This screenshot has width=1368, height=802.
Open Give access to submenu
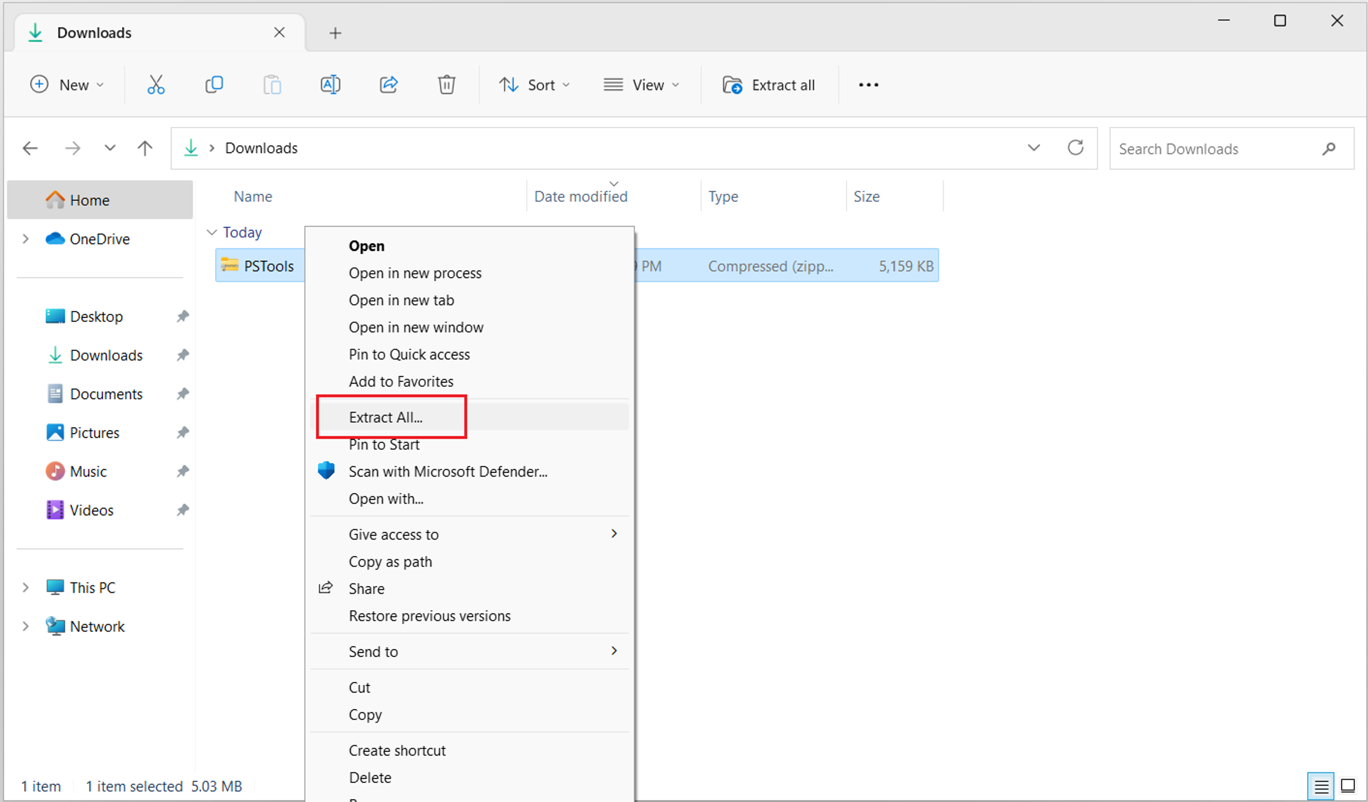470,535
